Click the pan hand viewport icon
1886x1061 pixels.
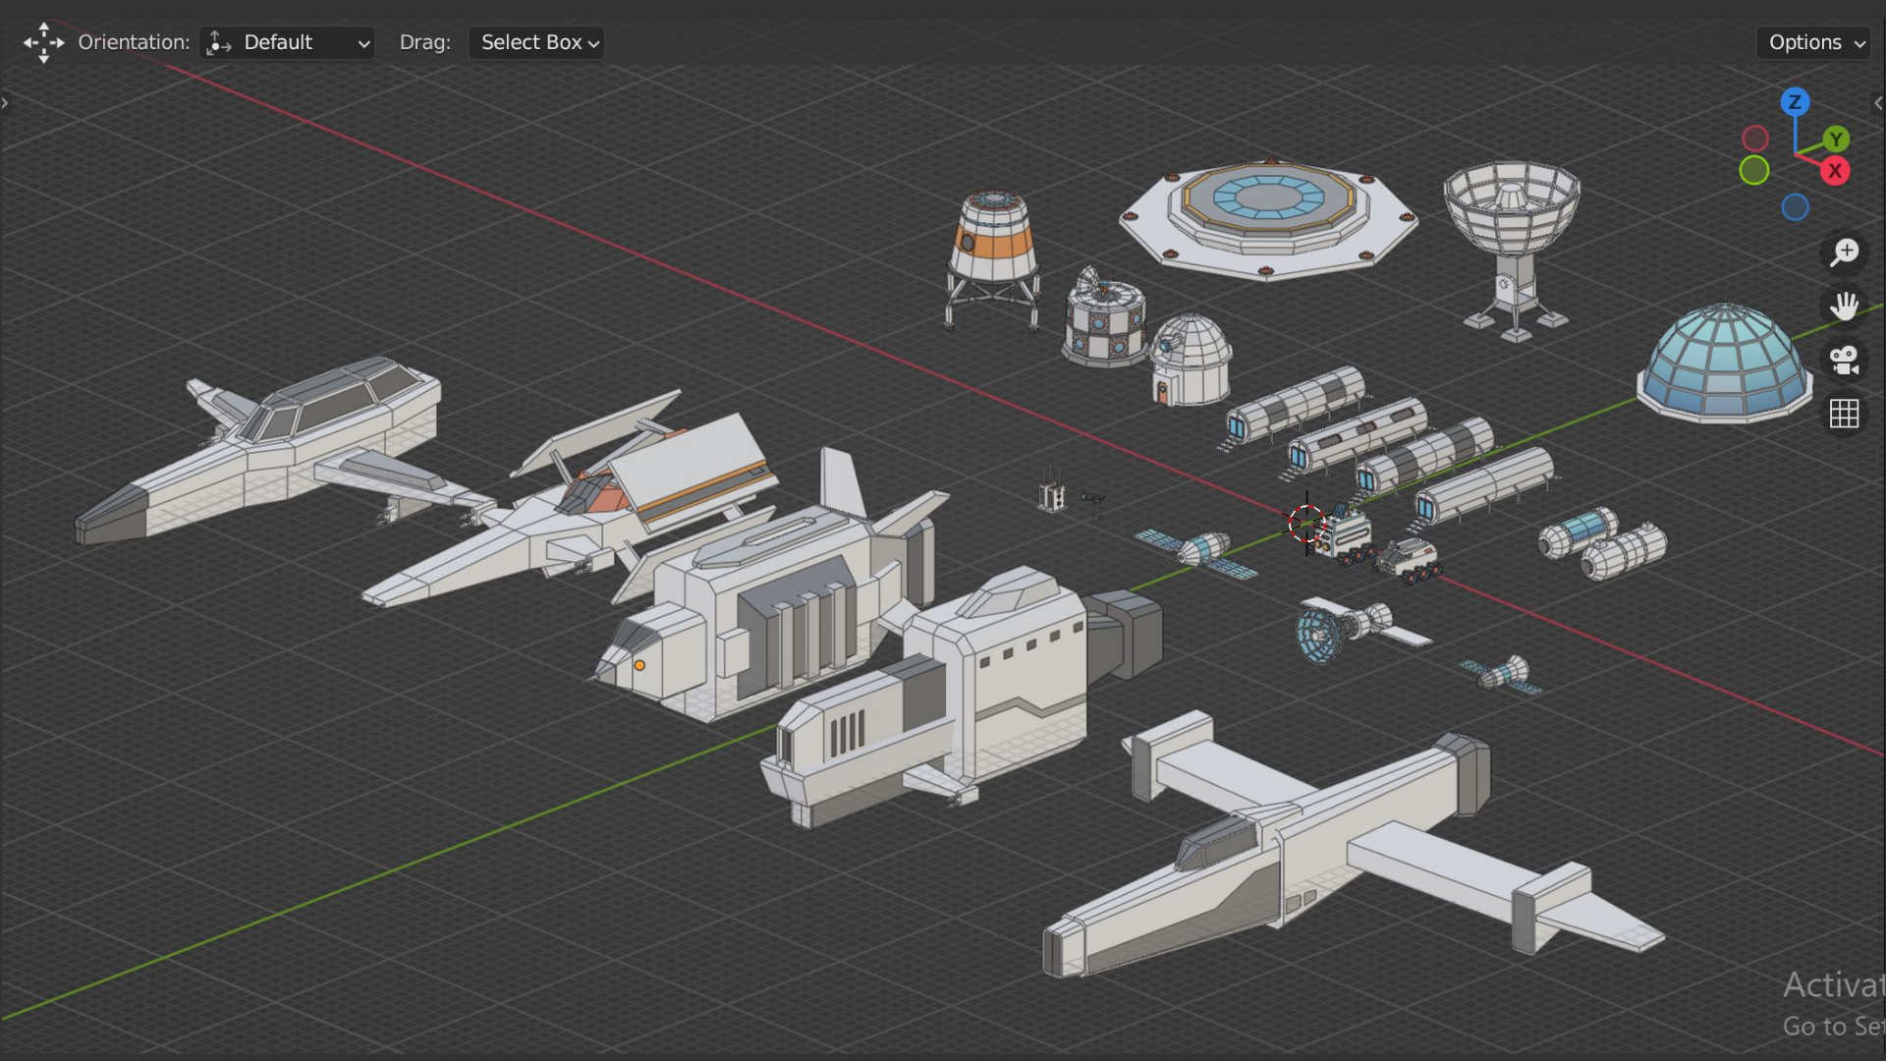(1845, 306)
